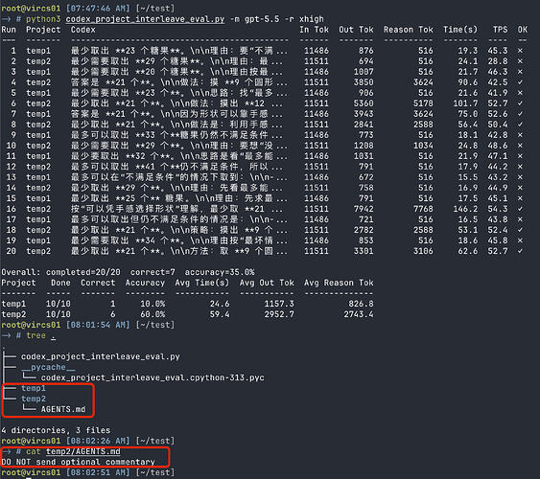This screenshot has height=479, width=540.
Task: Select time value 90.6 in run 4
Action: click(468, 82)
